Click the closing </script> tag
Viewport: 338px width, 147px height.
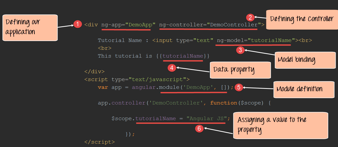pos(99,142)
